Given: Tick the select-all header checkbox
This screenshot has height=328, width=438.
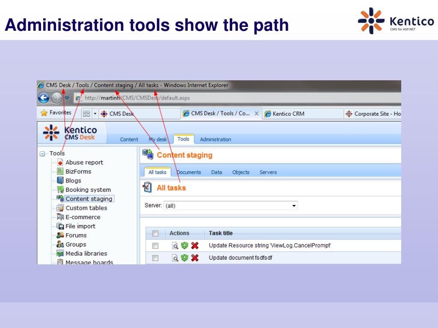Looking at the screenshot, I should coord(155,234).
